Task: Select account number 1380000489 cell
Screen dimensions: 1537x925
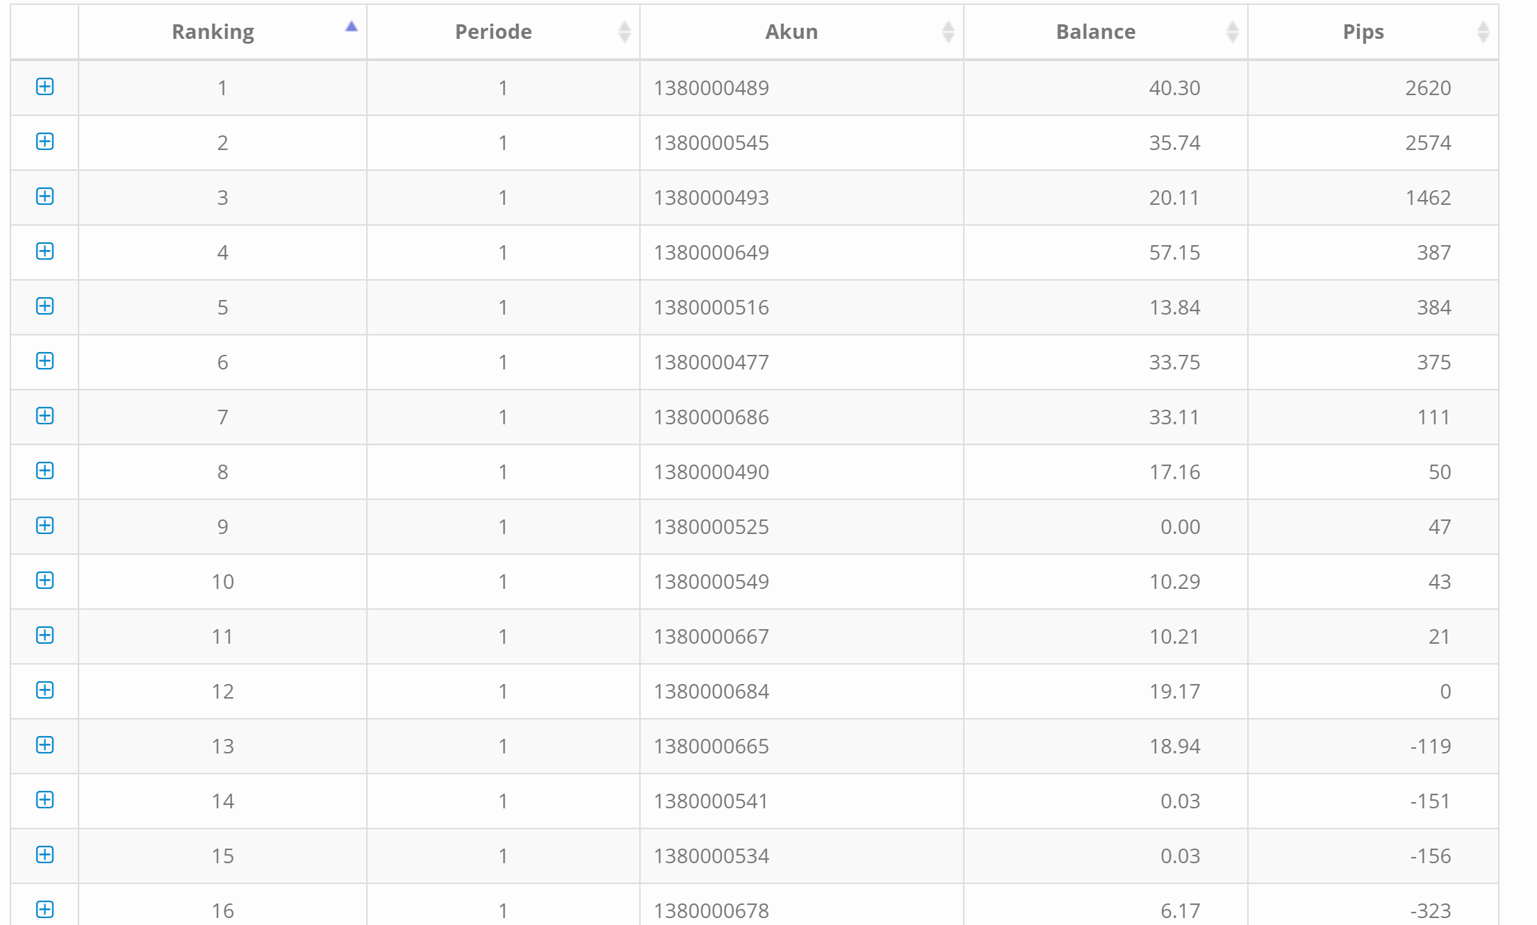Action: tap(711, 88)
